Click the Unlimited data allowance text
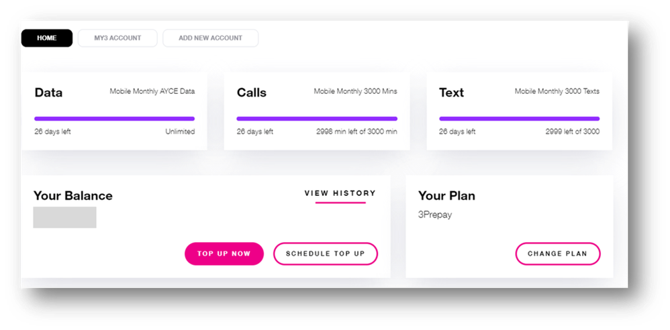 click(180, 131)
